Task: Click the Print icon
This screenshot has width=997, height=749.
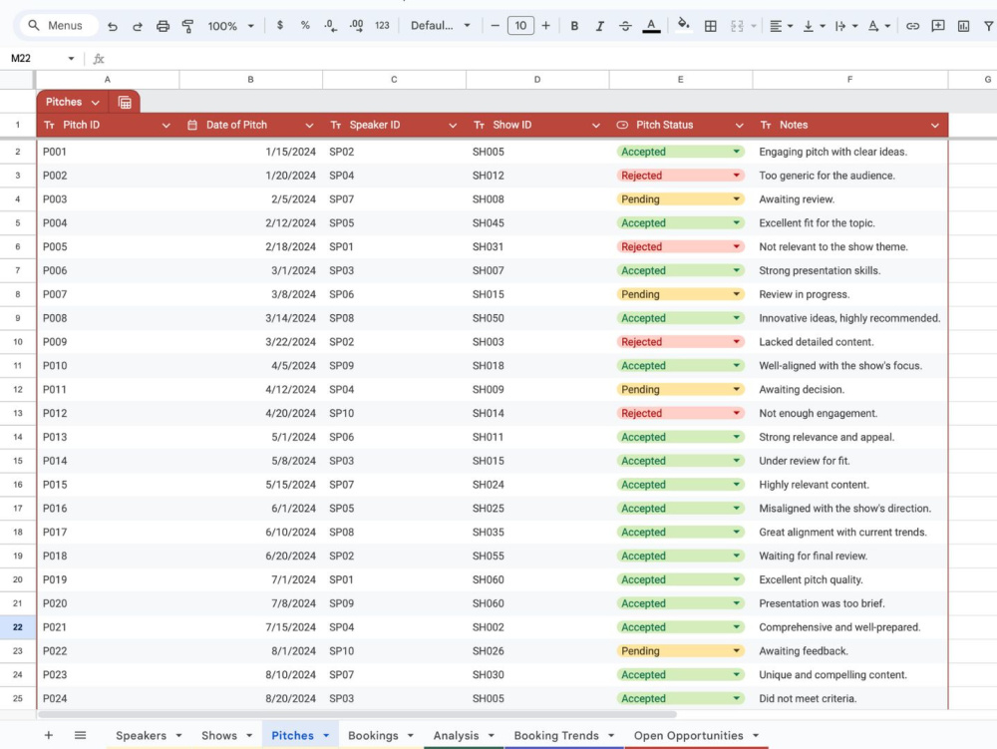Action: coord(163,26)
